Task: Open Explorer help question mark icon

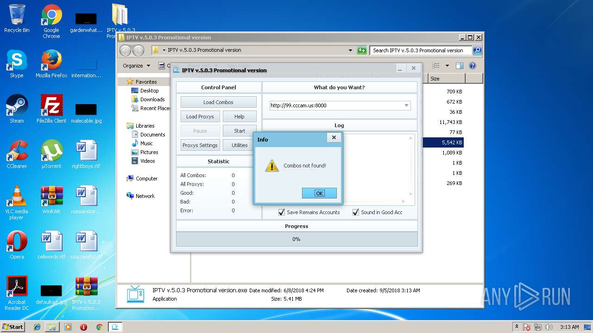Action: point(473,66)
